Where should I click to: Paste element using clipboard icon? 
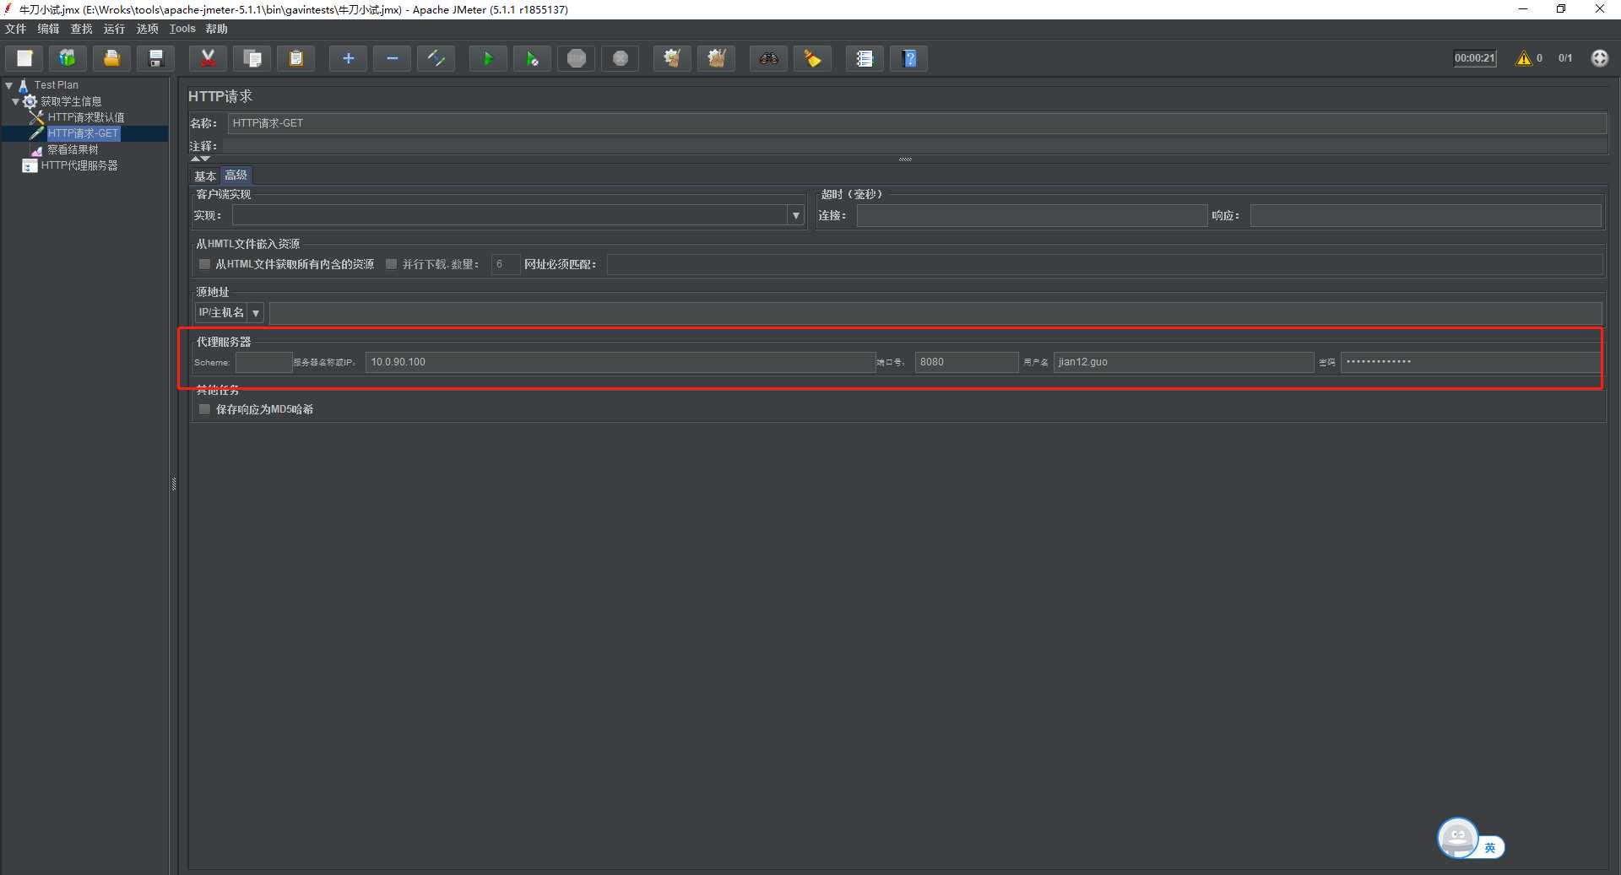(296, 58)
